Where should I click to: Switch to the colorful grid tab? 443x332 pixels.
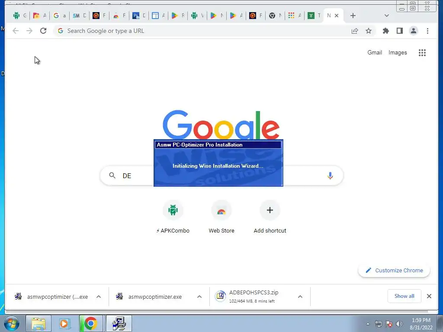click(x=295, y=16)
